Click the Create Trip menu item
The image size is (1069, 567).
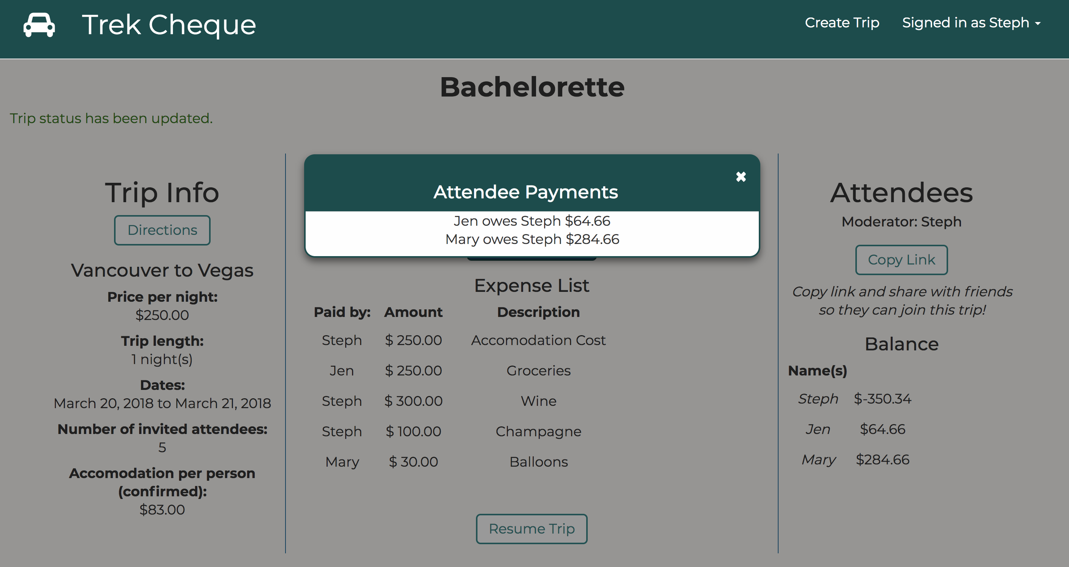pyautogui.click(x=842, y=23)
